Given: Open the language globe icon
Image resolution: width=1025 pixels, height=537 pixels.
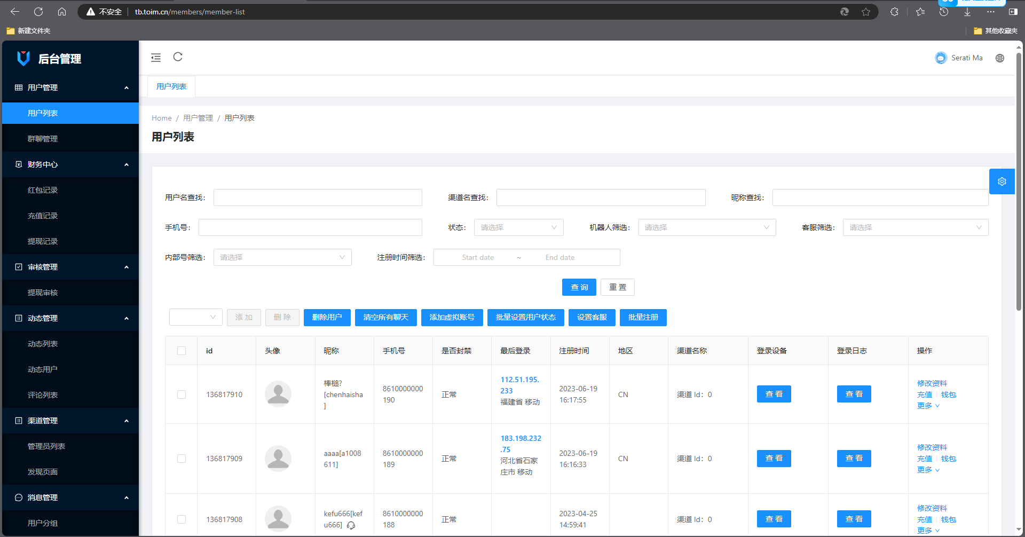Looking at the screenshot, I should point(1000,58).
